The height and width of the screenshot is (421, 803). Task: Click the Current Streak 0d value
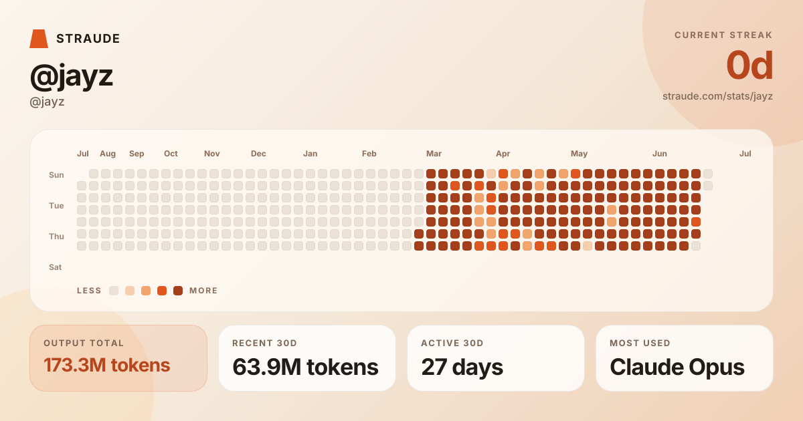click(749, 66)
